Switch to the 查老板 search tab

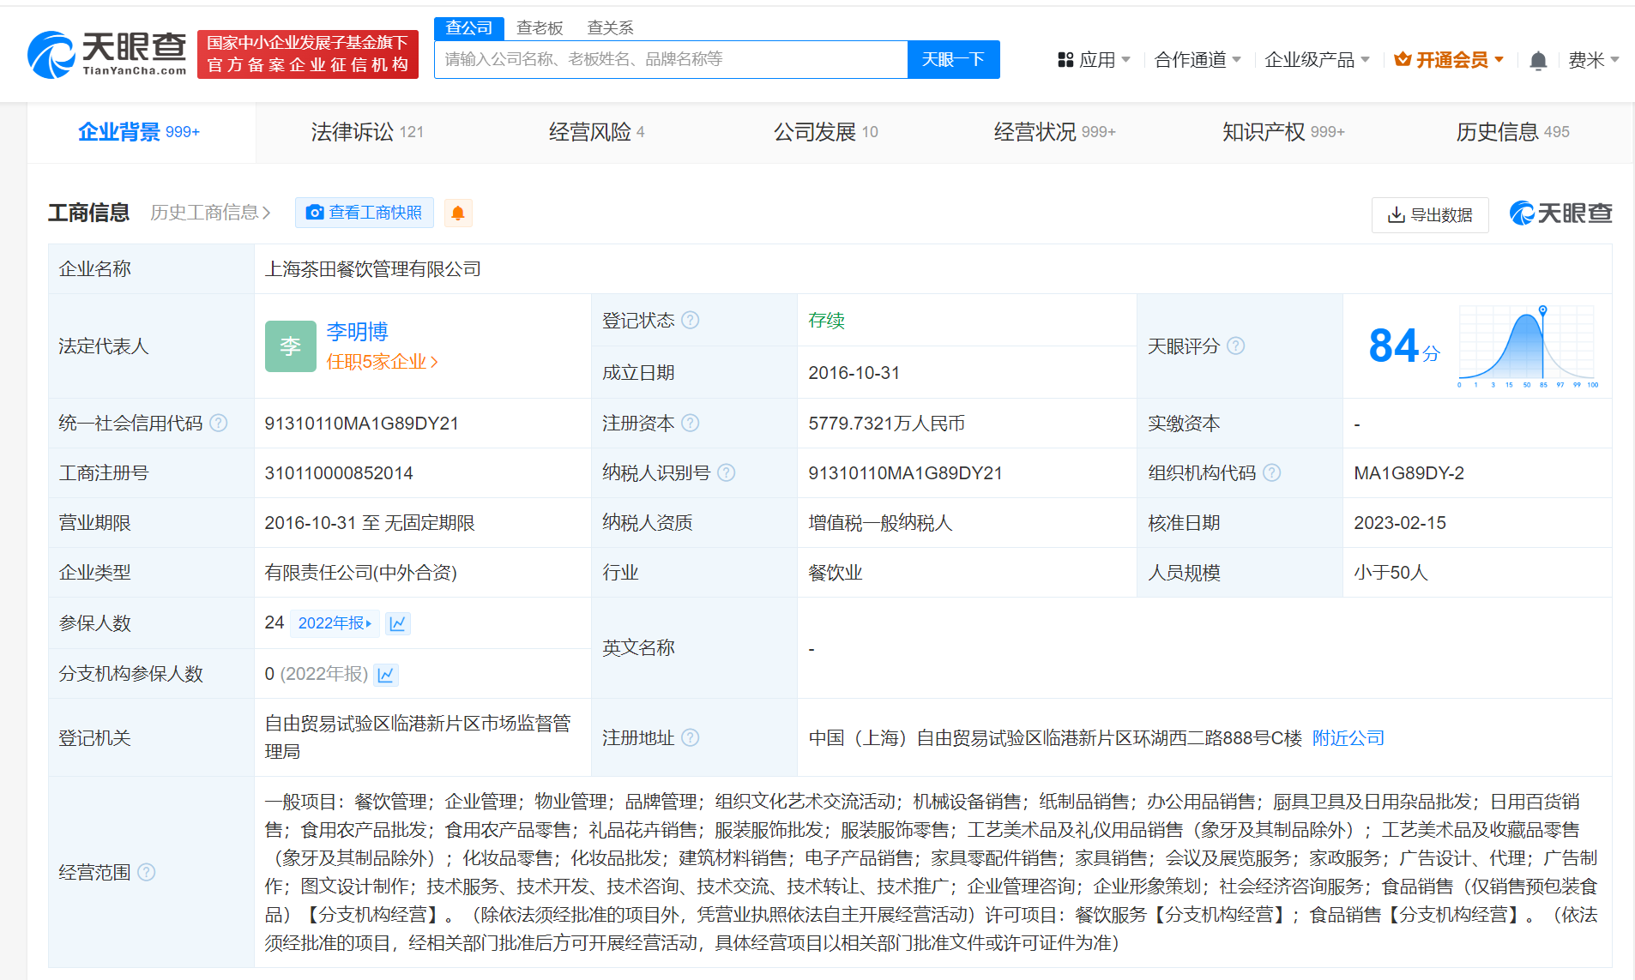540,27
